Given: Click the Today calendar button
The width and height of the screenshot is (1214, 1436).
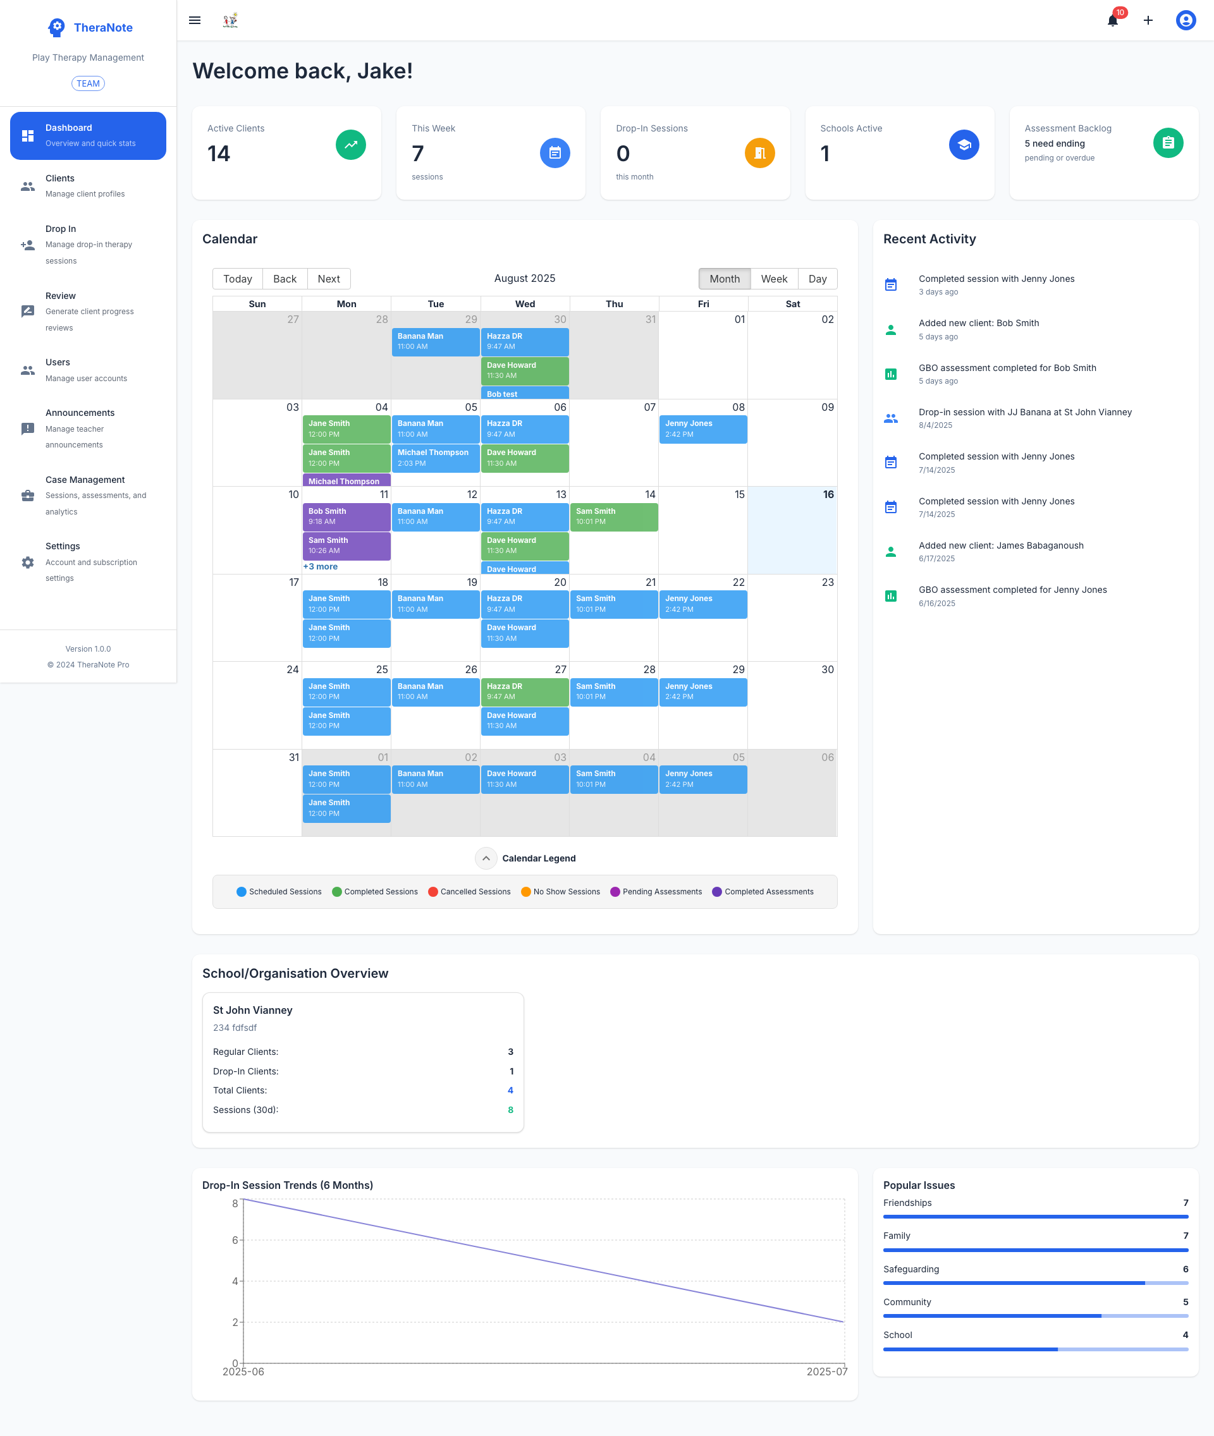Looking at the screenshot, I should coord(238,279).
